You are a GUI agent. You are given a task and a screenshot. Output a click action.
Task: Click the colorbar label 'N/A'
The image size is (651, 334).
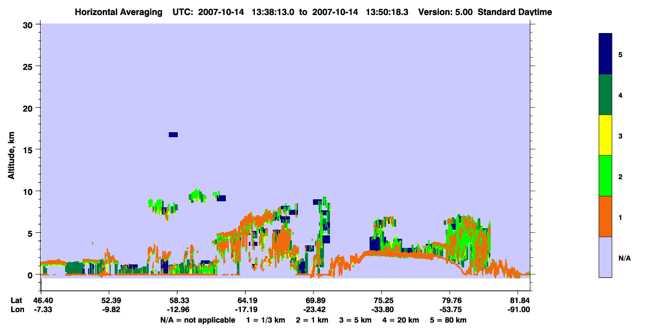coord(624,258)
